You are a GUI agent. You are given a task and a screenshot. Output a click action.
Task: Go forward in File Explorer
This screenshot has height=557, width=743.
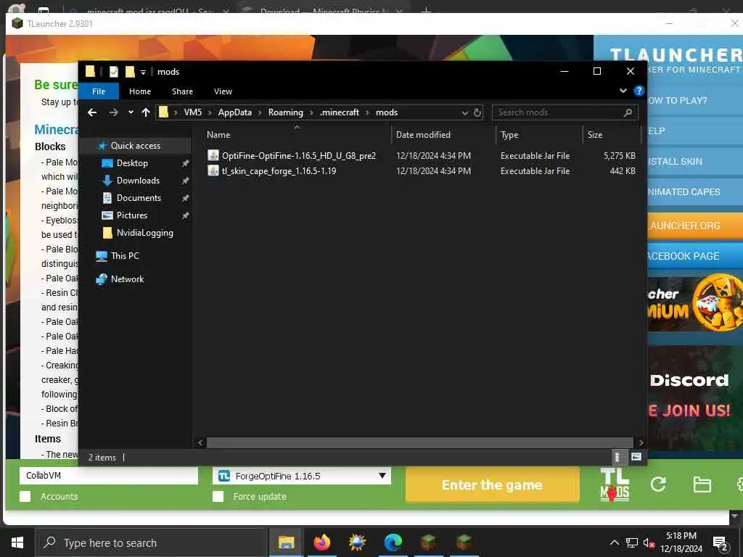point(113,112)
